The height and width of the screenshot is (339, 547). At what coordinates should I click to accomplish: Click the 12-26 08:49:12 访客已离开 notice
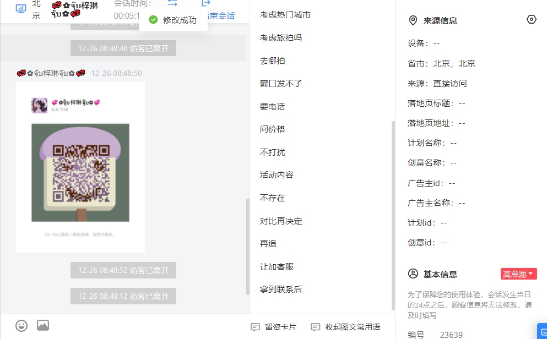point(123,296)
